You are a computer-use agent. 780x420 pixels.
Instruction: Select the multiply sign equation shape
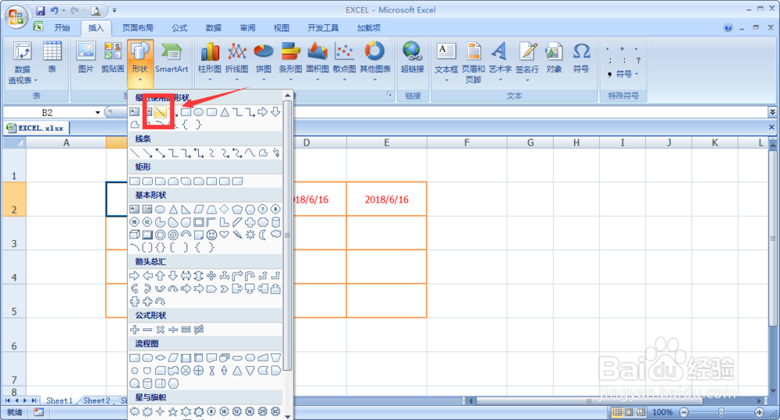(160, 330)
